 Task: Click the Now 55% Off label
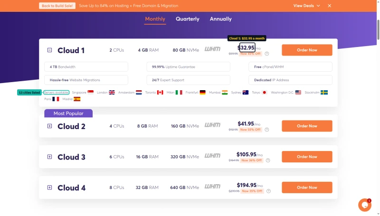pos(250,130)
